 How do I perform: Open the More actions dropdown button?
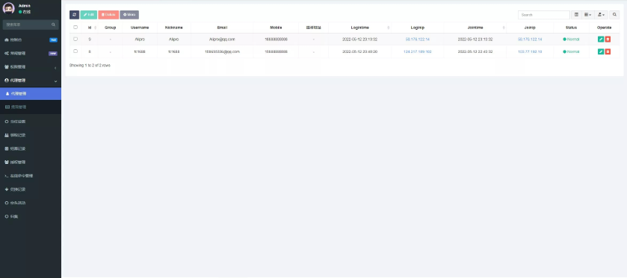click(x=129, y=15)
